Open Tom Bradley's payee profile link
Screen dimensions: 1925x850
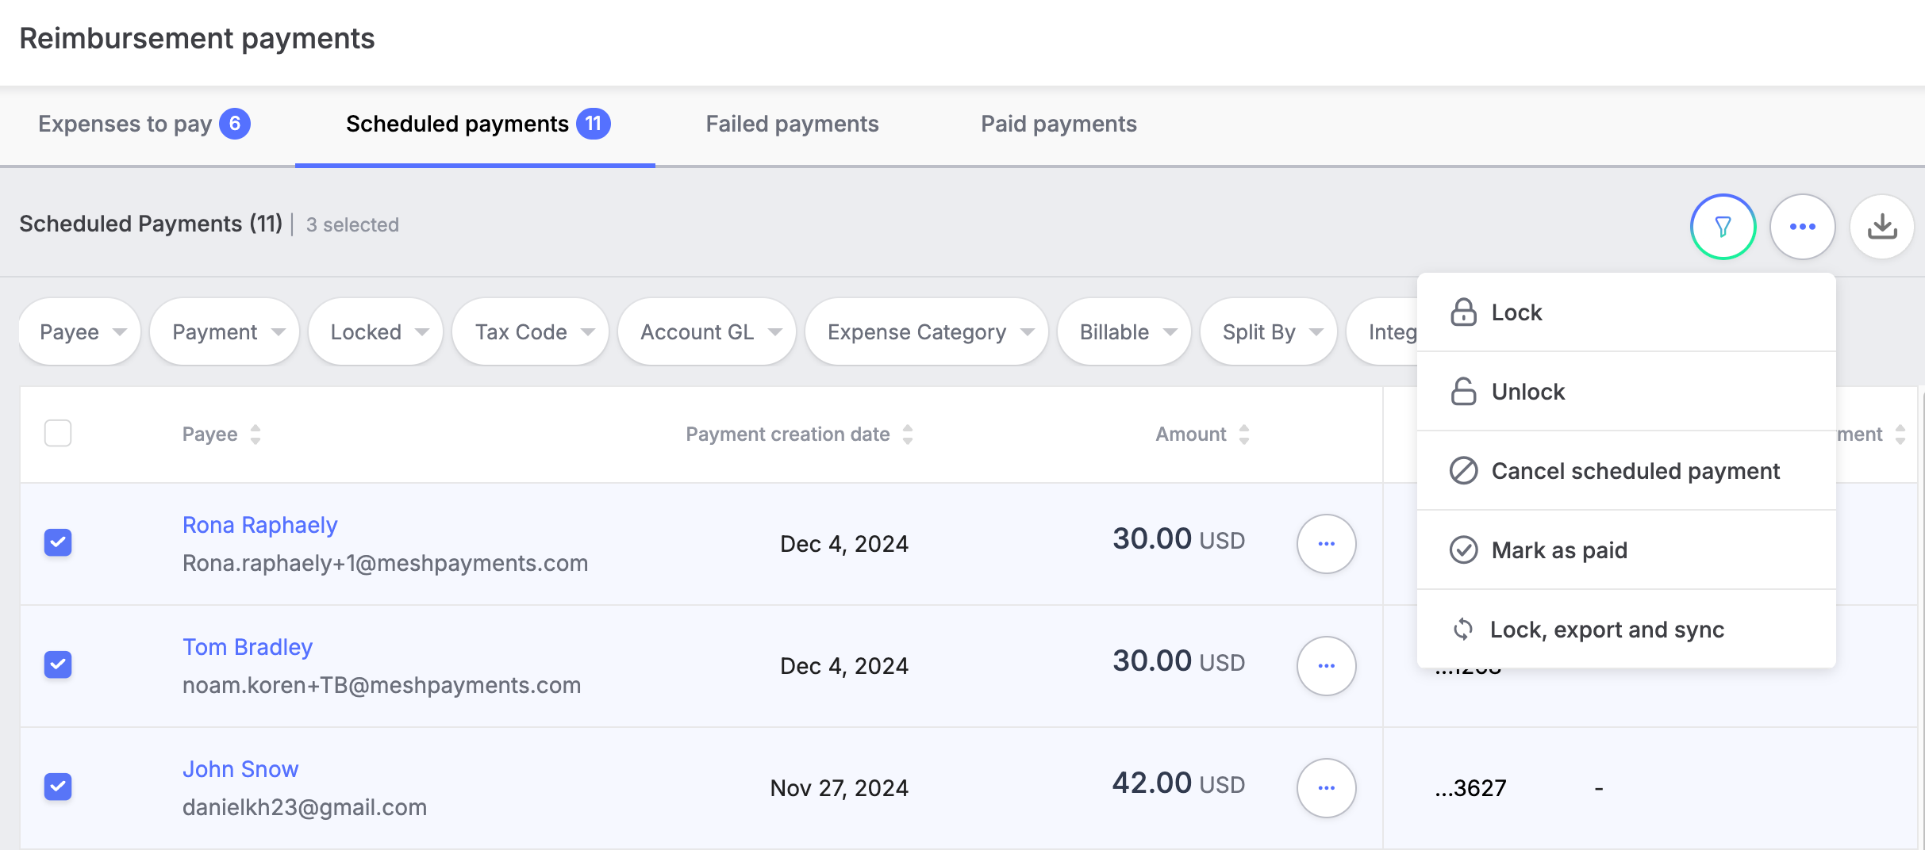[248, 647]
